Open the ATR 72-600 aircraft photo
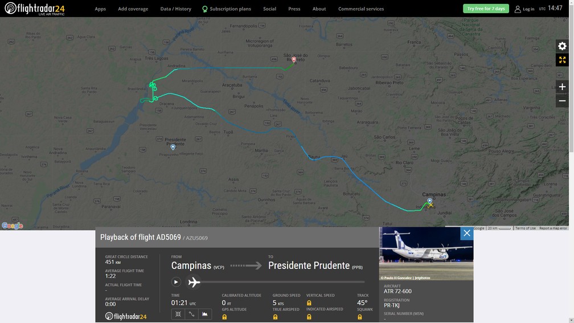 click(x=426, y=254)
